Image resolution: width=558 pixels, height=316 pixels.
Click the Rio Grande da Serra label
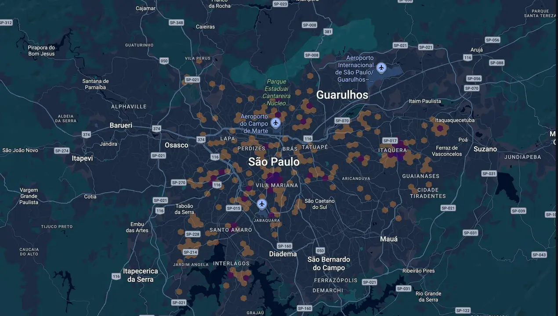coord(428,297)
